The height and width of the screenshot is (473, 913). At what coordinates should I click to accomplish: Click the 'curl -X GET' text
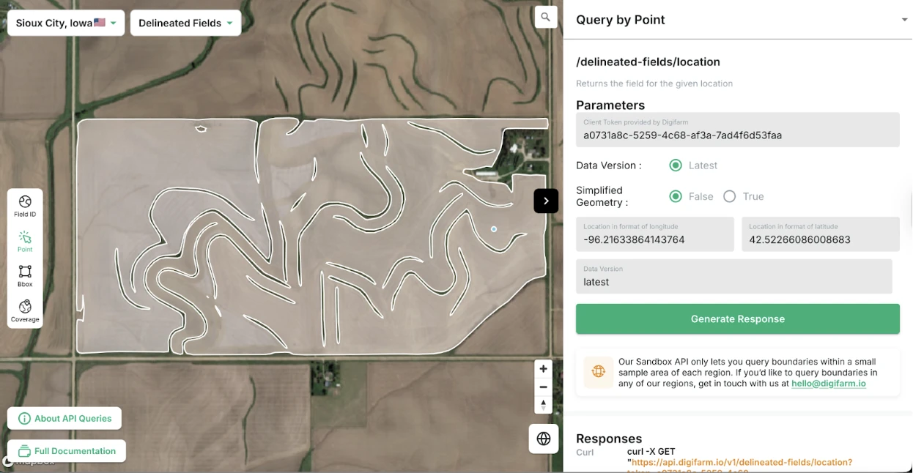651,452
